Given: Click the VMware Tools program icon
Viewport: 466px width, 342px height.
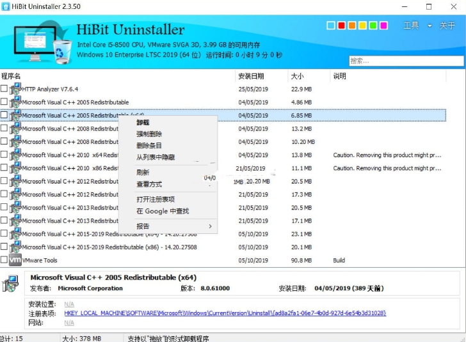Looking at the screenshot, I should click(15, 260).
